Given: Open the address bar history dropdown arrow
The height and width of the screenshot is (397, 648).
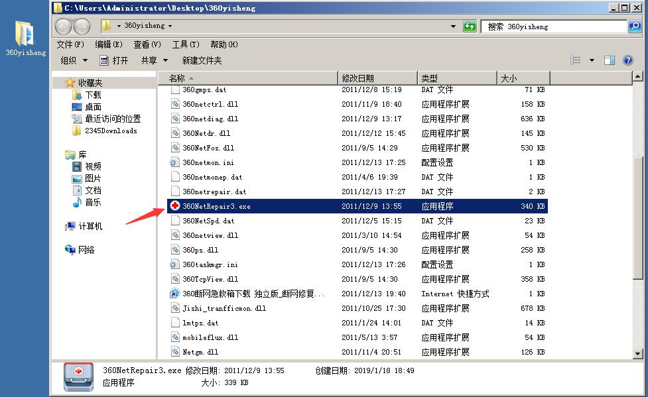Looking at the screenshot, I should click(454, 27).
